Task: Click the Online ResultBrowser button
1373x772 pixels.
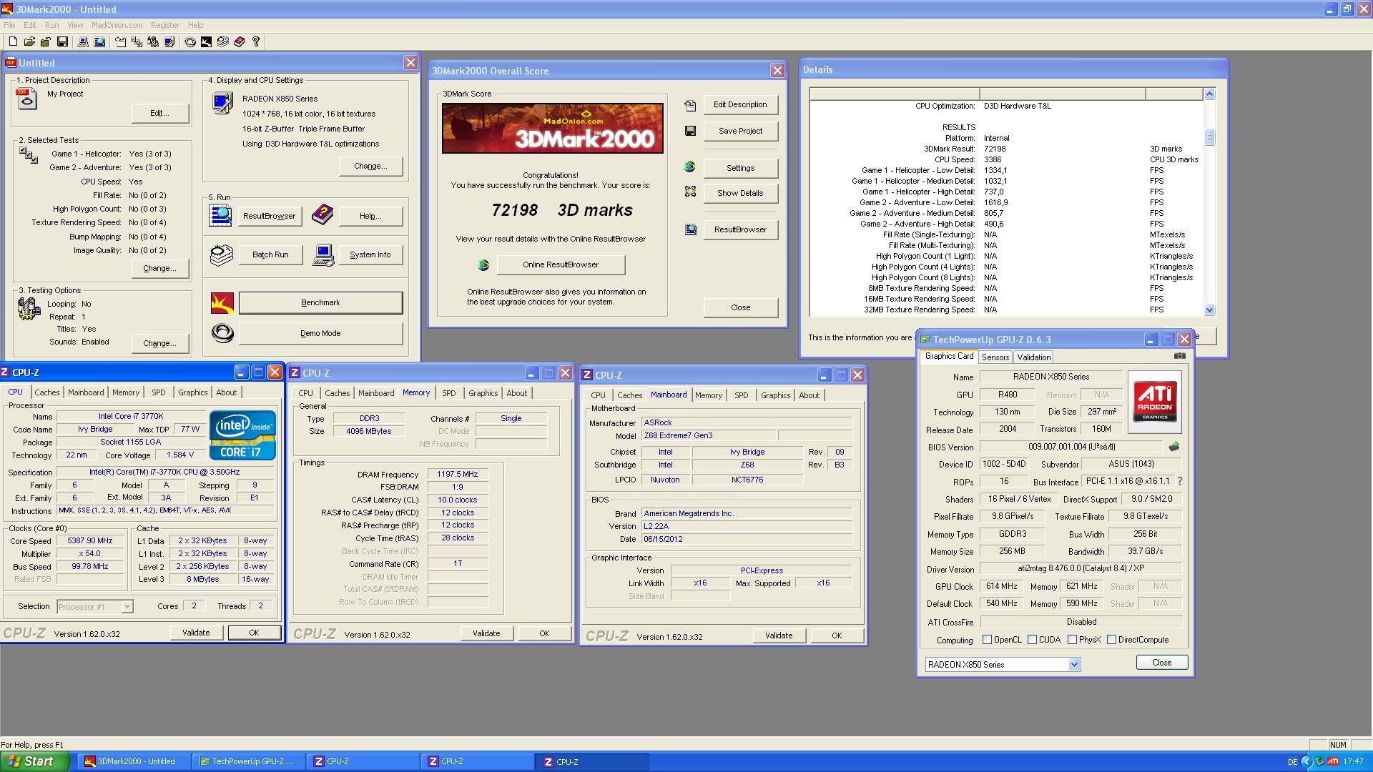Action: tap(561, 265)
